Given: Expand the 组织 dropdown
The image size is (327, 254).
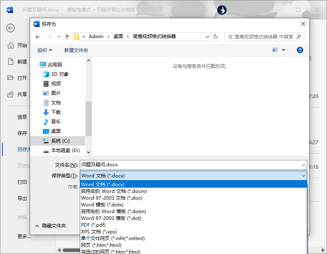Looking at the screenshot, I should pyautogui.click(x=44, y=50).
